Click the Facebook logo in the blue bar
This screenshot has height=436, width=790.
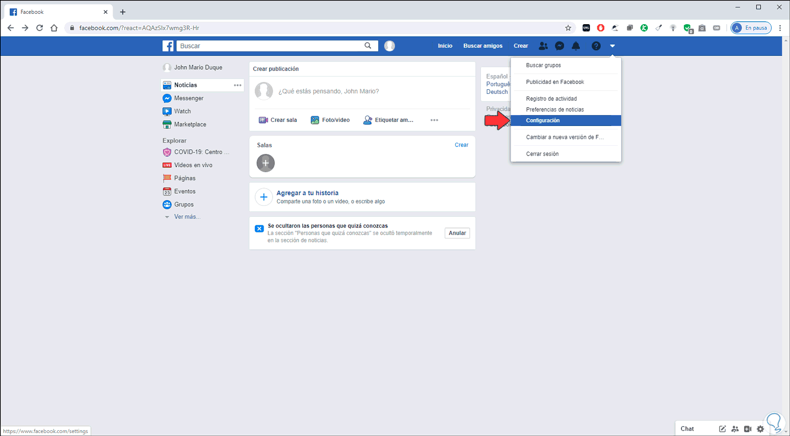(168, 46)
